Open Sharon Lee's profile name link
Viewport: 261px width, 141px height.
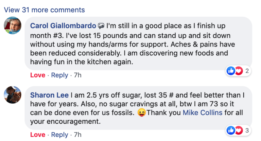click(49, 95)
